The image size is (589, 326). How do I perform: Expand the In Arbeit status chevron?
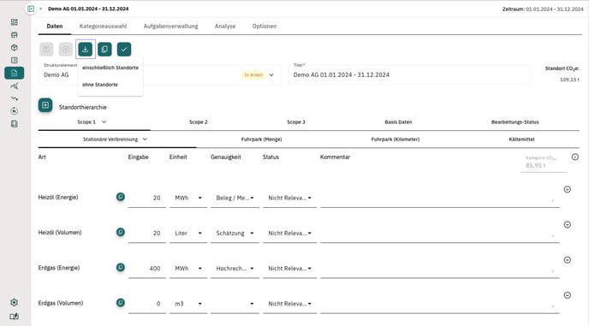click(271, 74)
